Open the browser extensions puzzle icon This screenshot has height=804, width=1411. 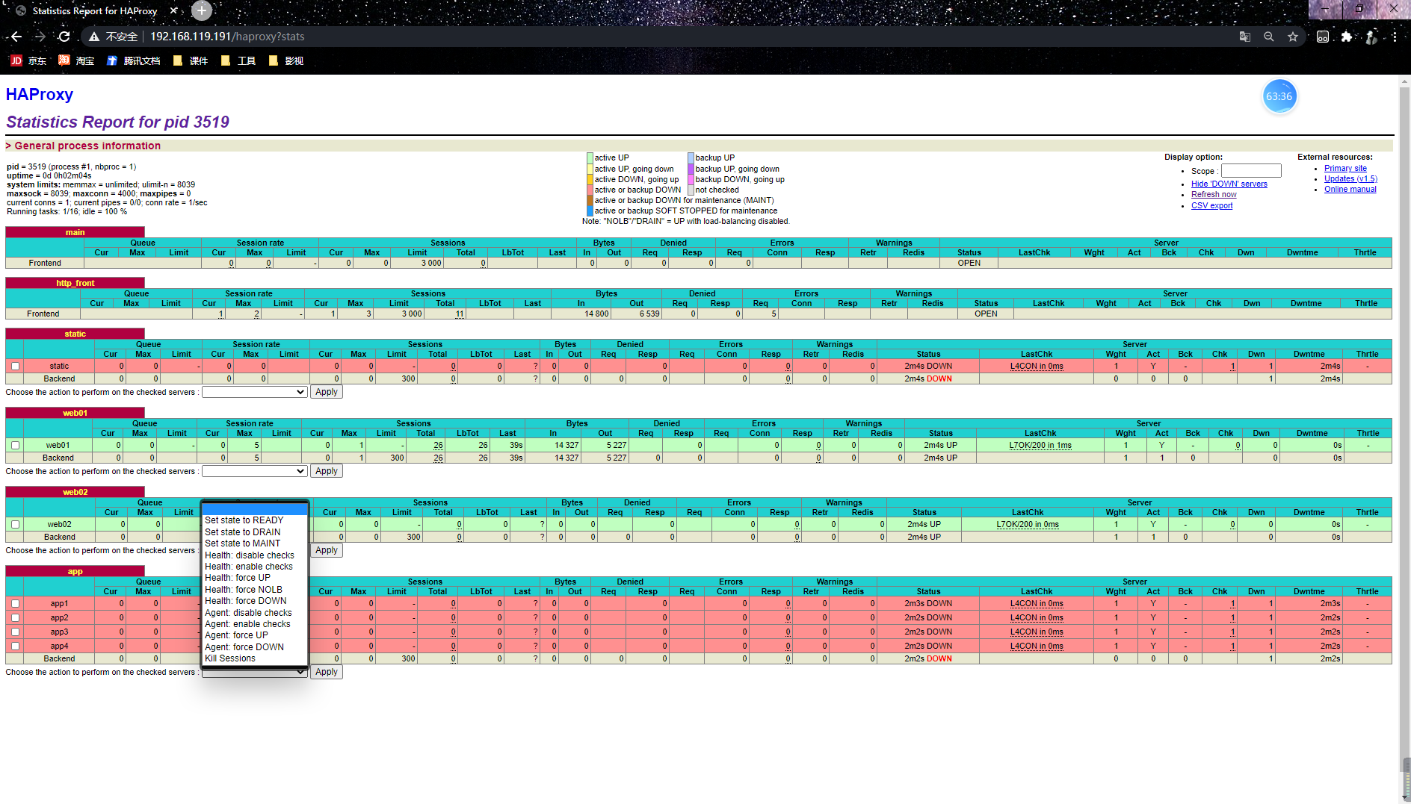click(x=1347, y=37)
